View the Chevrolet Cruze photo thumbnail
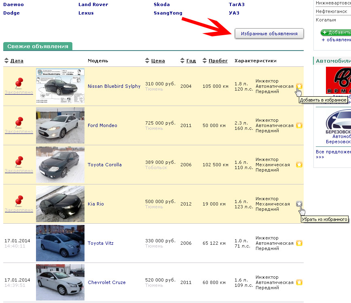Viewport: 351px width, 303px height. coord(60,282)
